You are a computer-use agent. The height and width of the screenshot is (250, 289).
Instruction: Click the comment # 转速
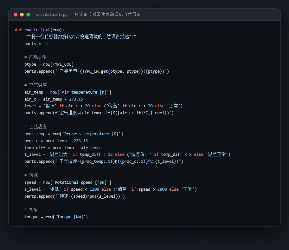pos(31,175)
